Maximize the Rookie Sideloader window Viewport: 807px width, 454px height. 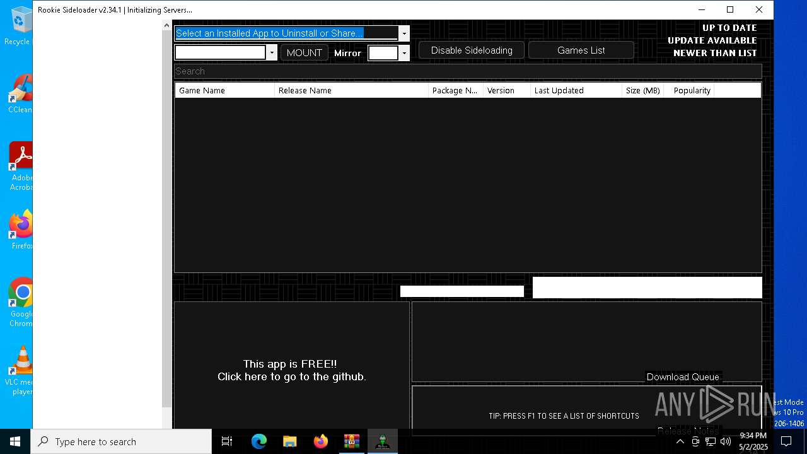click(730, 9)
